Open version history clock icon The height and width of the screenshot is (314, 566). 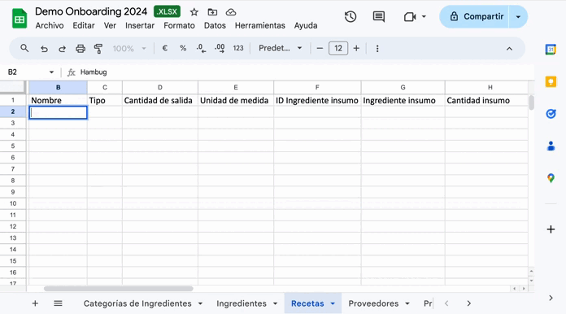coord(350,16)
